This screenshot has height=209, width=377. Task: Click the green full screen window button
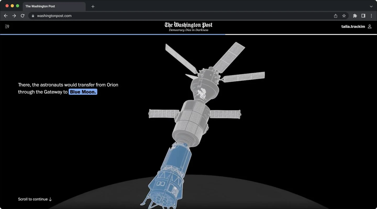[x=18, y=6]
